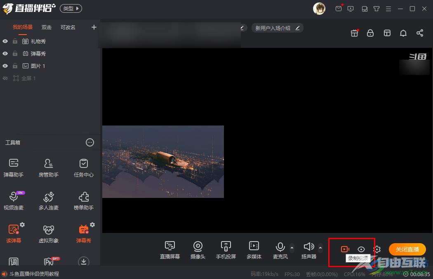The width and height of the screenshot is (433, 279).
Task: Open the 弹幕助手 tool
Action: tap(14, 167)
